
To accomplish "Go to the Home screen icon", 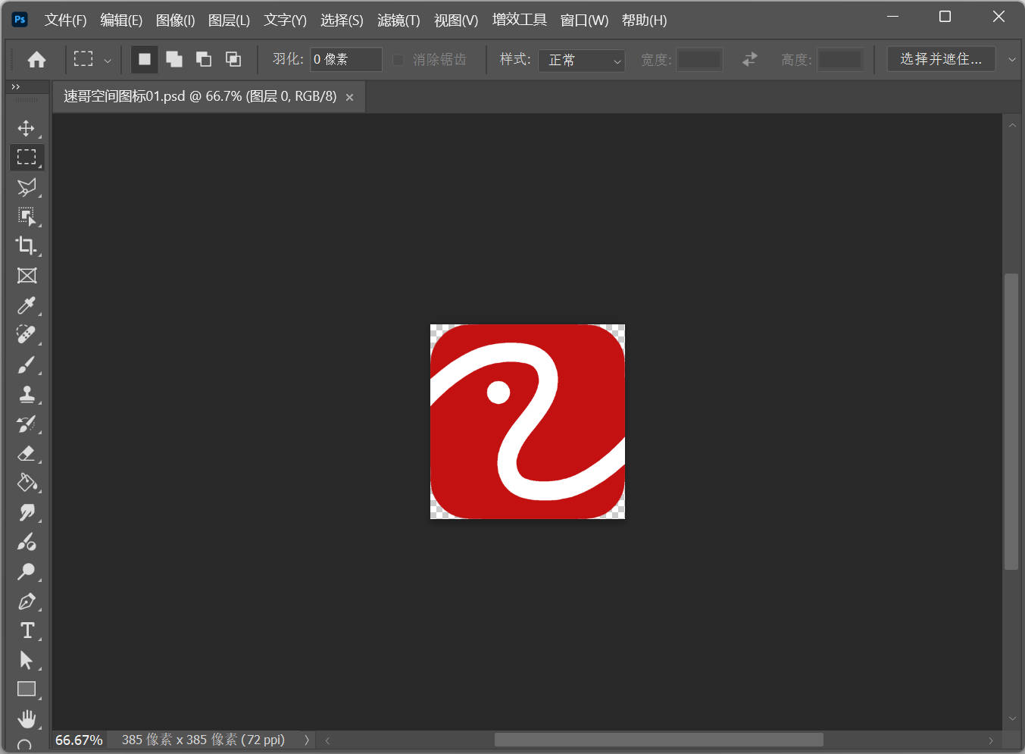I will tap(36, 59).
